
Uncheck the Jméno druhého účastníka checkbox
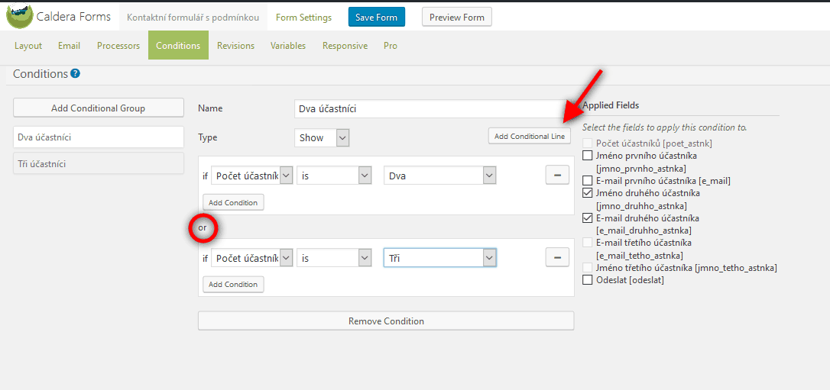point(588,193)
